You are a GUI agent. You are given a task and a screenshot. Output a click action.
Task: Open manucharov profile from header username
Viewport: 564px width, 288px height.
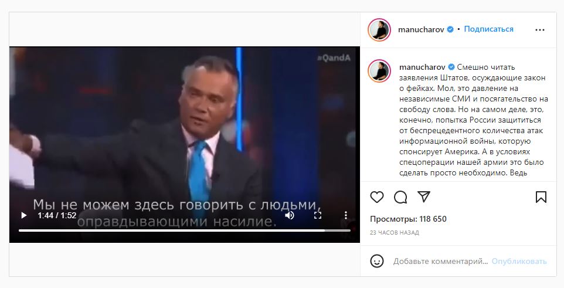coord(421,30)
